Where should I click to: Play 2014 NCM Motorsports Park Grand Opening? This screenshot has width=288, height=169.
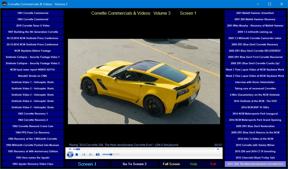(x=255, y=120)
